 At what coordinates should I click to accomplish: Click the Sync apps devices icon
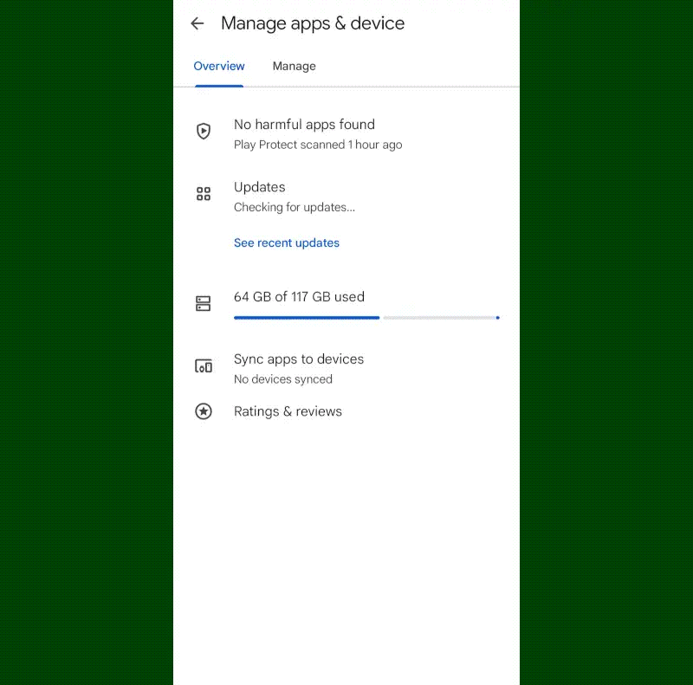[204, 366]
